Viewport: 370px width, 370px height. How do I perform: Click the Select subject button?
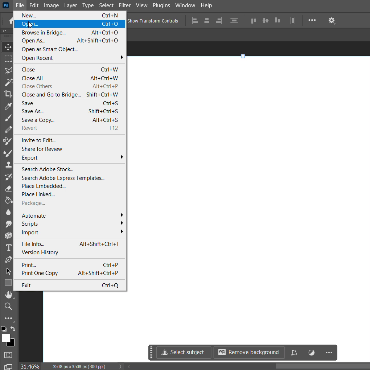pyautogui.click(x=184, y=352)
